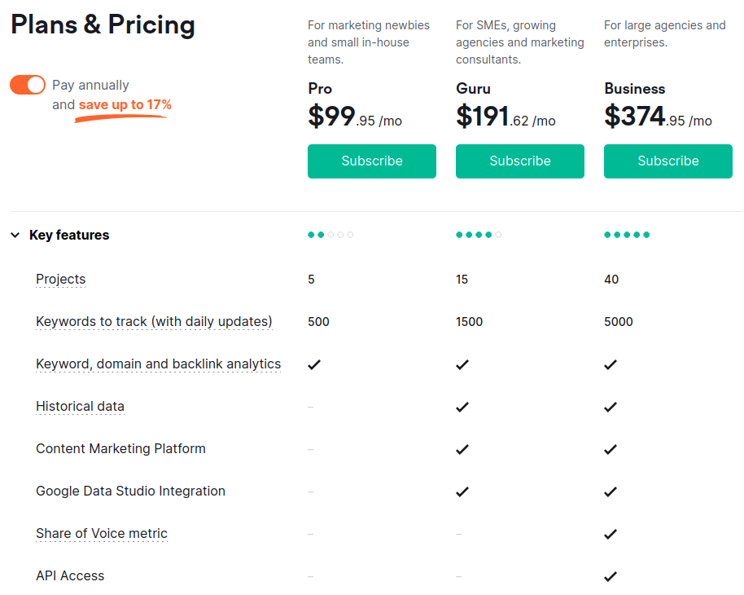Toggle the Pay annually switch
The width and height of the screenshot is (744, 595).
[x=28, y=85]
